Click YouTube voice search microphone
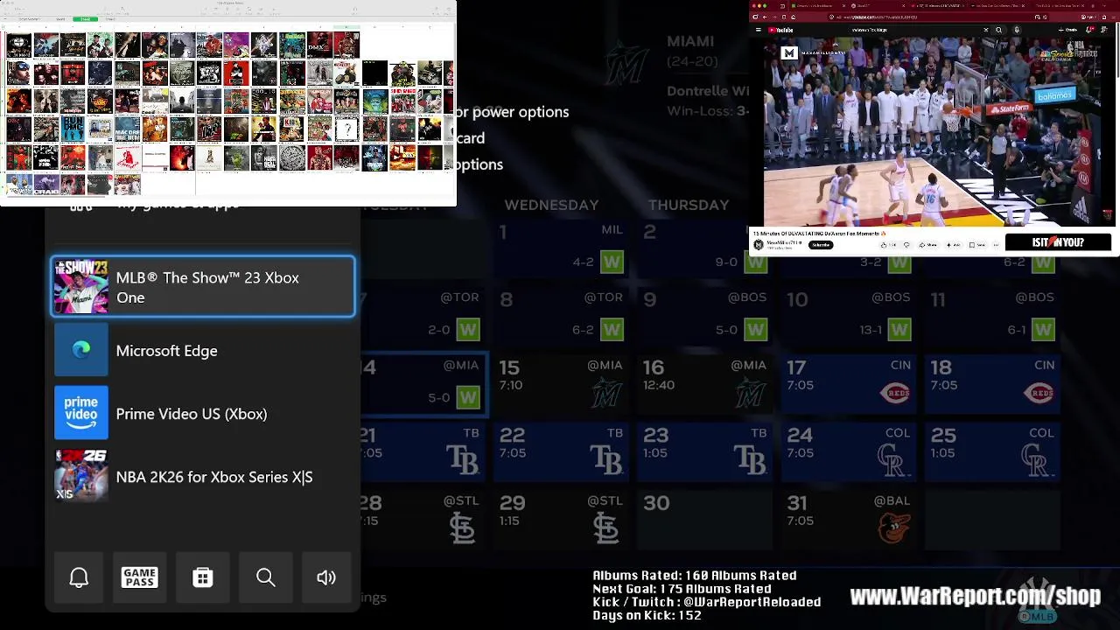This screenshot has width=1120, height=630. (1017, 30)
